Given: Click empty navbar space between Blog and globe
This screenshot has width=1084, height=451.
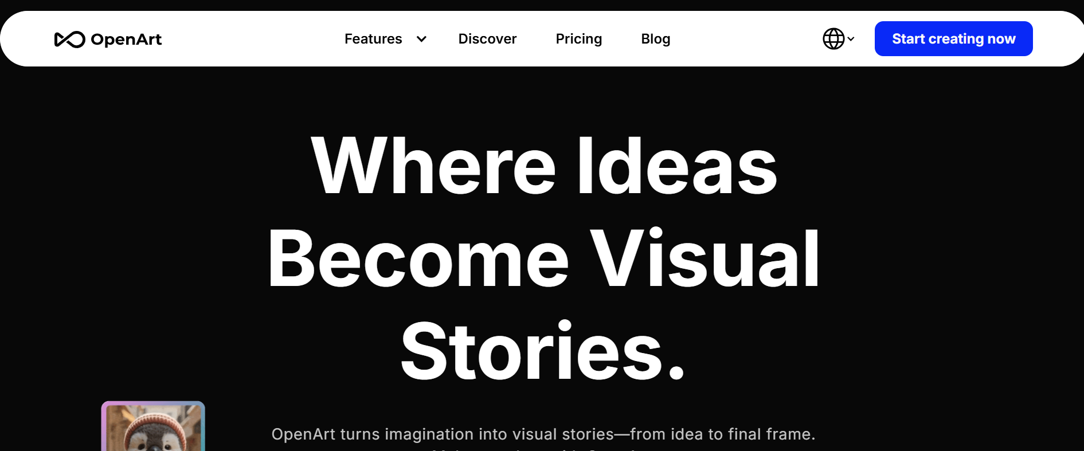Looking at the screenshot, I should tap(745, 39).
